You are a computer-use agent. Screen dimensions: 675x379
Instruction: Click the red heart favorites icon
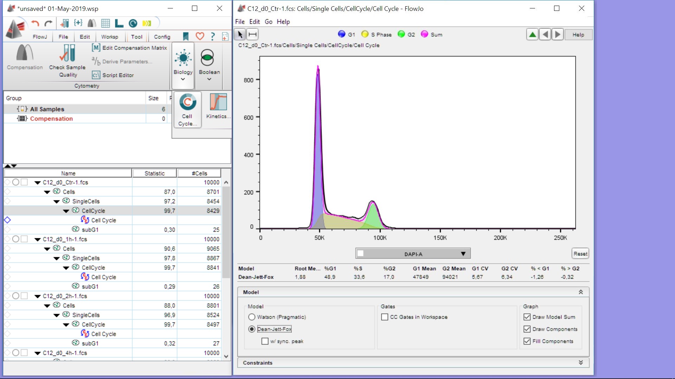pos(200,36)
